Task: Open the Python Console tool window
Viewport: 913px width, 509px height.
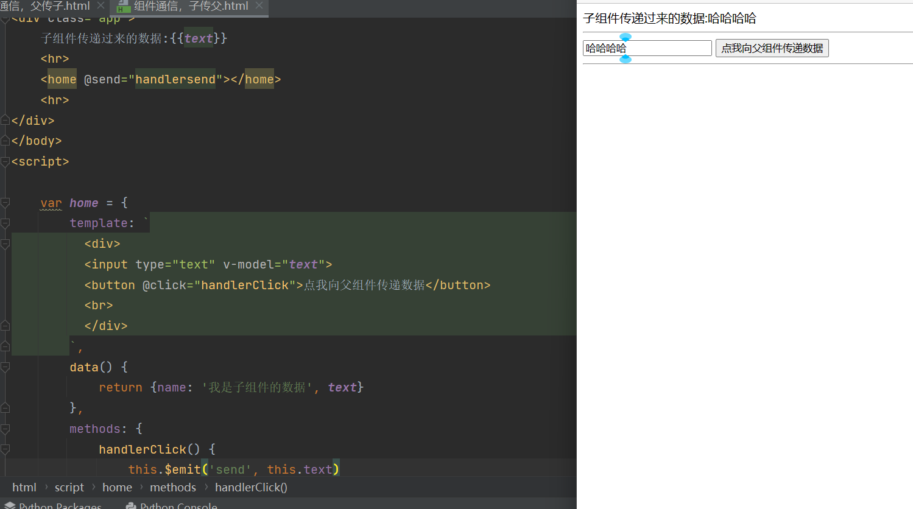Action: (x=172, y=505)
